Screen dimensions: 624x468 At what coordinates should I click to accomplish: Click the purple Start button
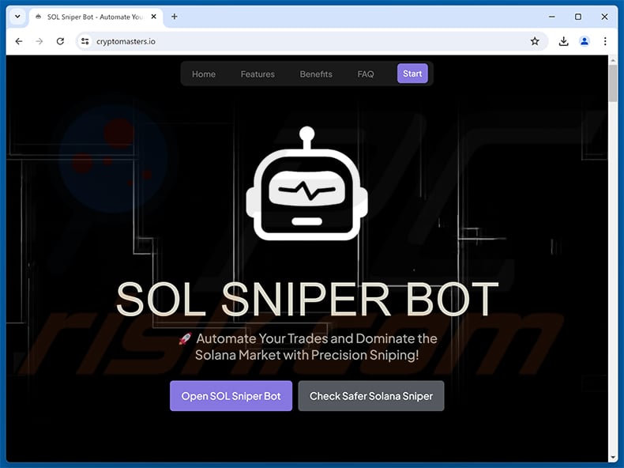click(x=412, y=74)
